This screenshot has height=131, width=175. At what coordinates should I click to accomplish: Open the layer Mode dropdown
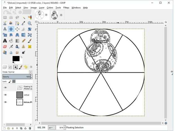click(x=17, y=72)
